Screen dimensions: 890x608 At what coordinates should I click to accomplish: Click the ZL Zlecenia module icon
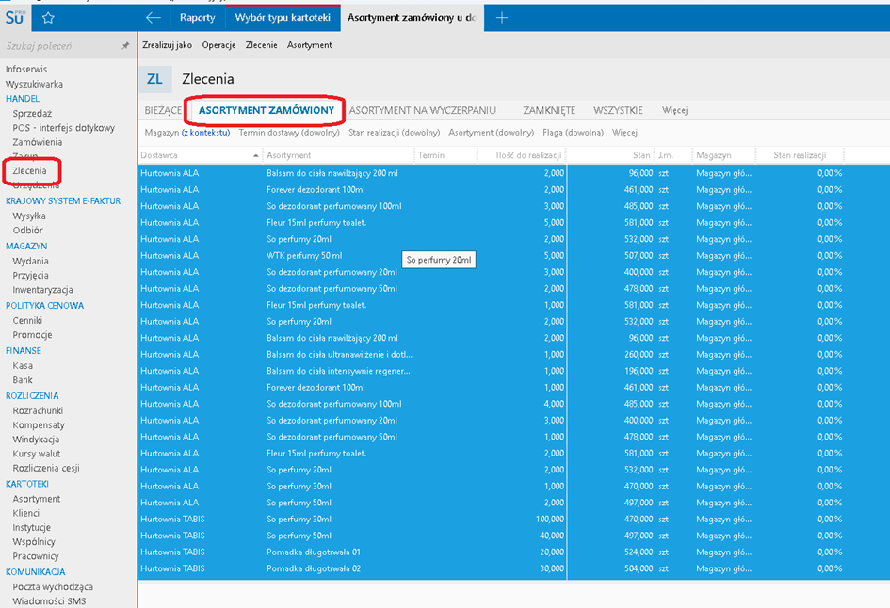154,79
